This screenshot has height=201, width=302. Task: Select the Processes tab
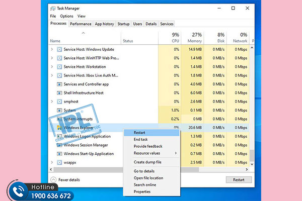click(58, 24)
